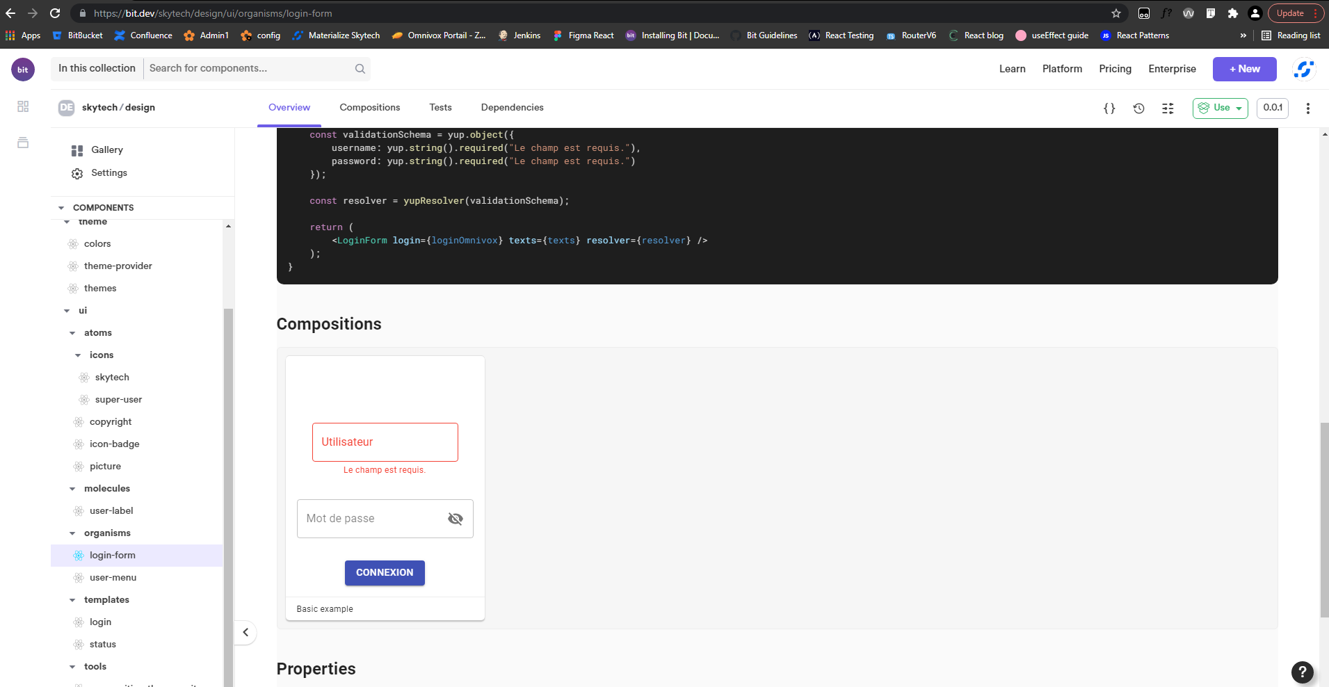
Task: Open the Settings gear in sidebar
Action: point(76,173)
